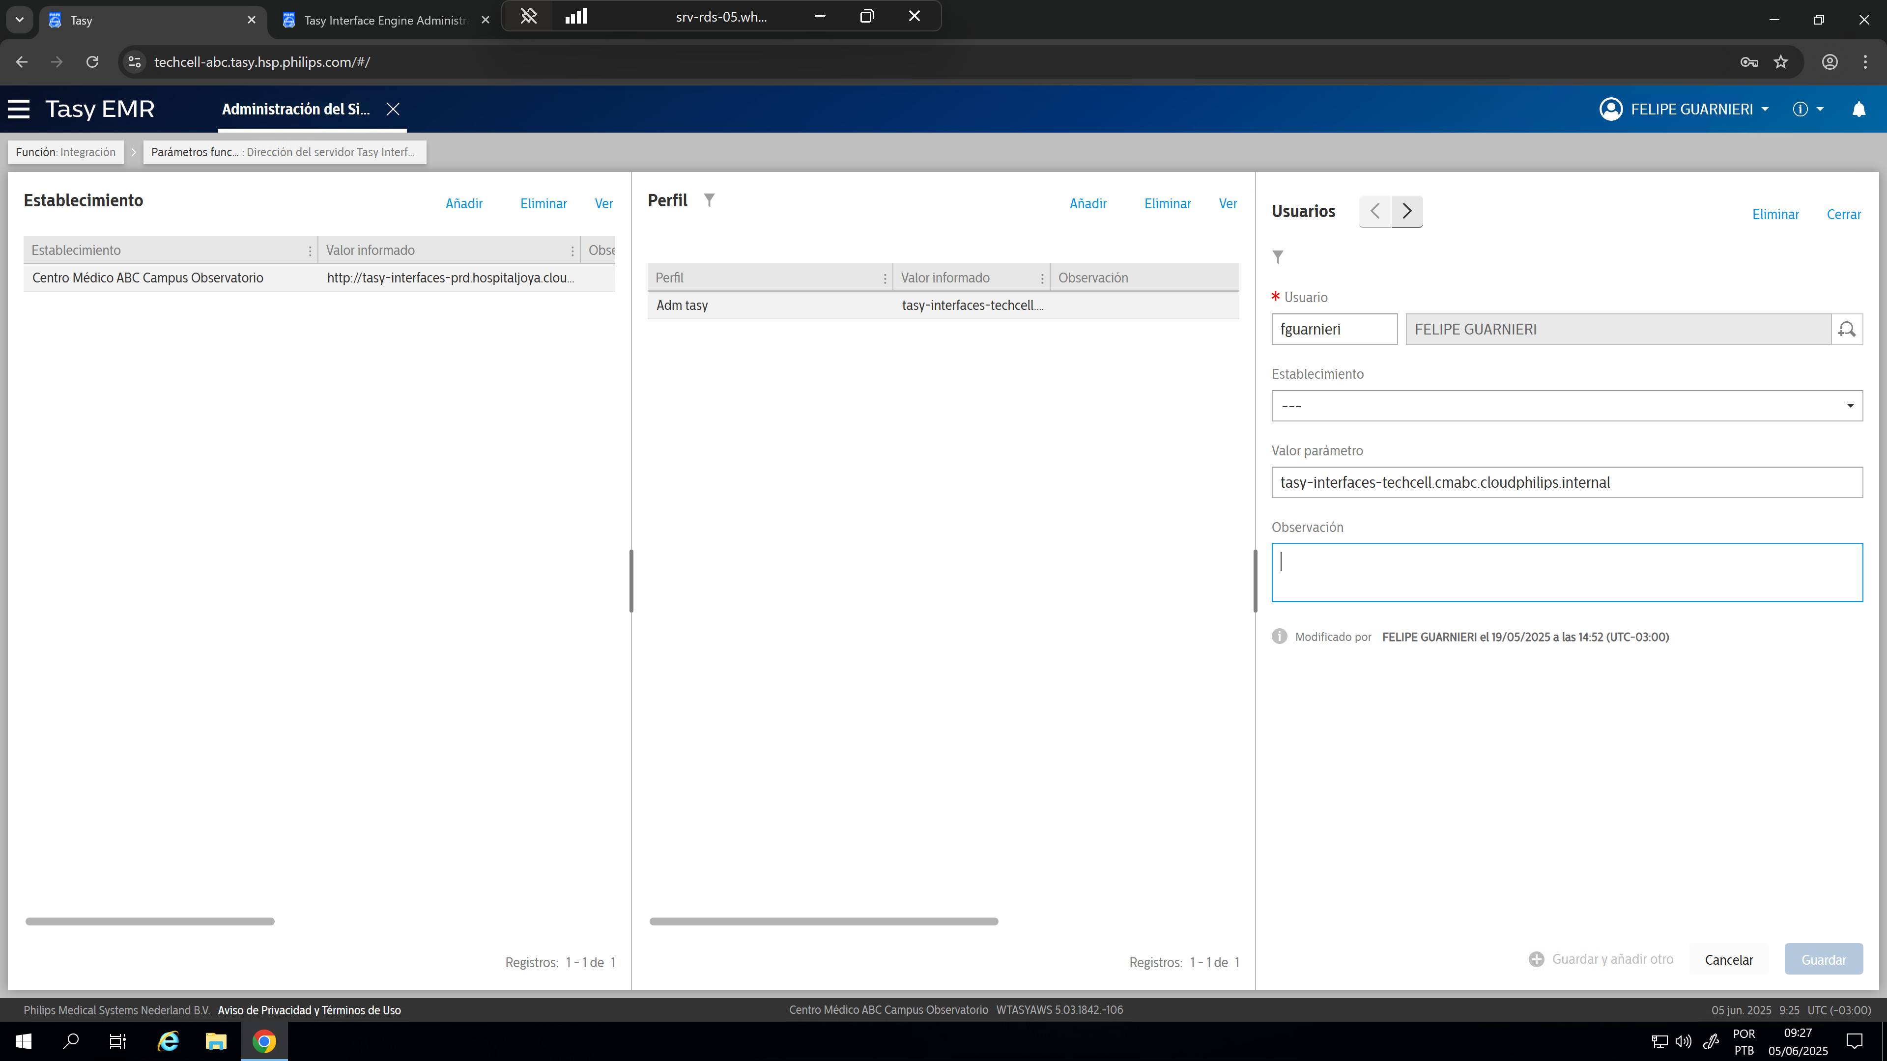
Task: Open Windows taskbar search
Action: pyautogui.click(x=70, y=1041)
